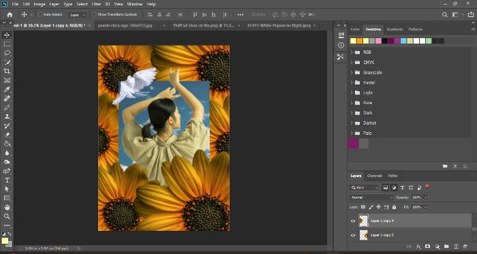Image resolution: width=477 pixels, height=254 pixels.
Task: Select the Rectangle shape tool
Action: [7, 198]
